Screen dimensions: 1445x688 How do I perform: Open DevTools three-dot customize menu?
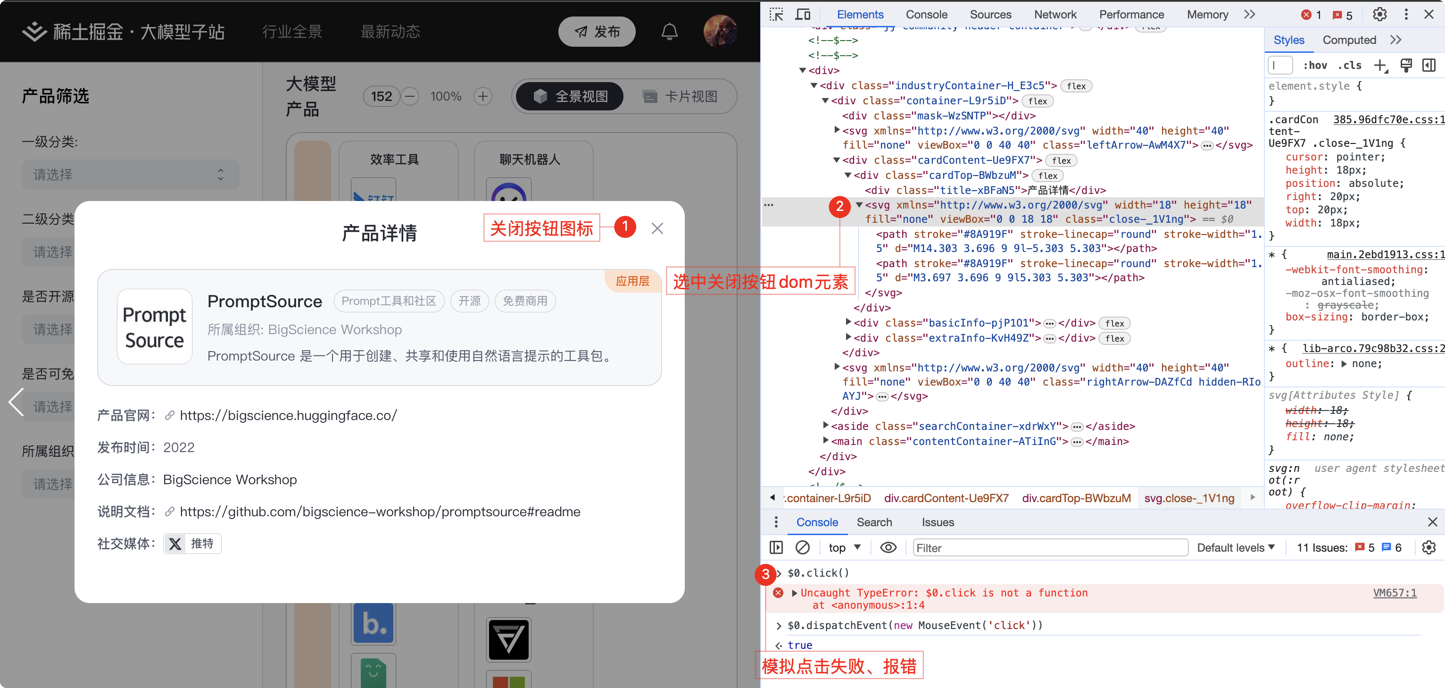click(1406, 15)
